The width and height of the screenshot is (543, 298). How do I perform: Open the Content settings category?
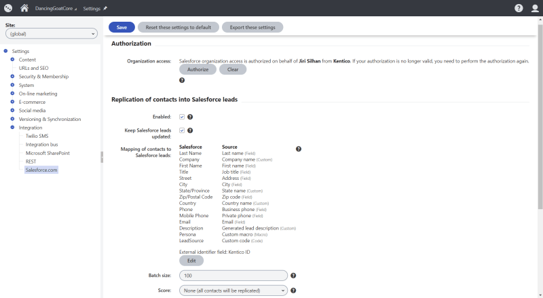tap(27, 60)
